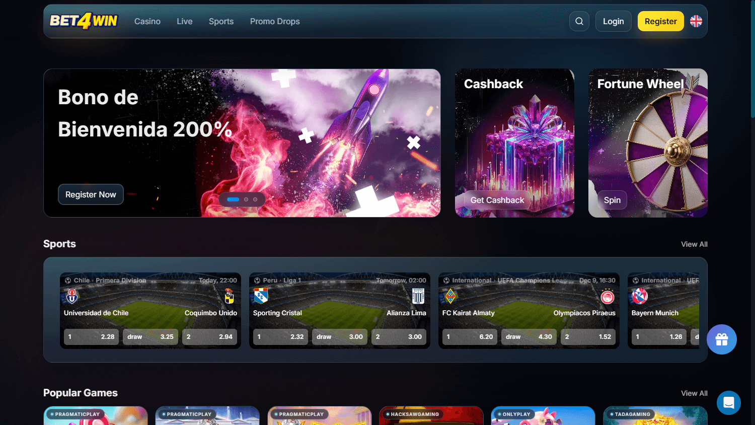Click the Bet4Win logo
755x425 pixels.
click(84, 21)
